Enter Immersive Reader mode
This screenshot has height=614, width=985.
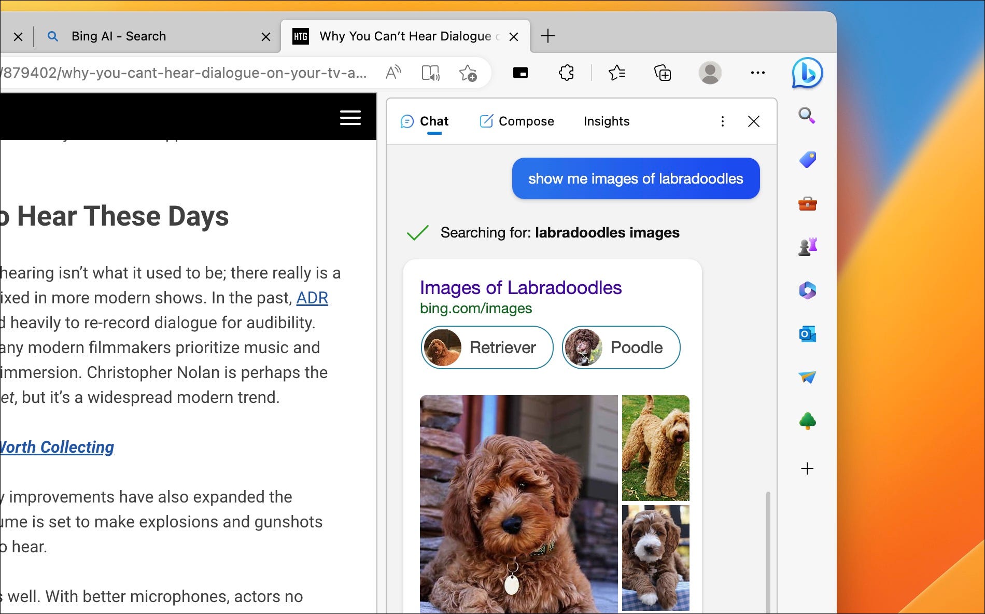[x=430, y=73]
